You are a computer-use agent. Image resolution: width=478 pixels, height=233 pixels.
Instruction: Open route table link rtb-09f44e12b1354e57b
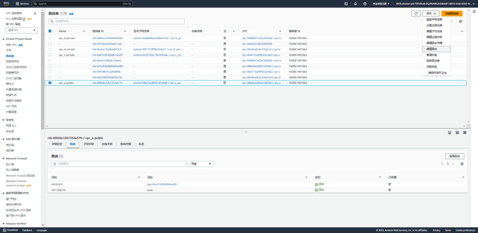pos(107,83)
